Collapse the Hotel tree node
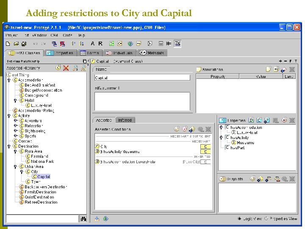The width and height of the screenshot is (305, 229). 15,101
